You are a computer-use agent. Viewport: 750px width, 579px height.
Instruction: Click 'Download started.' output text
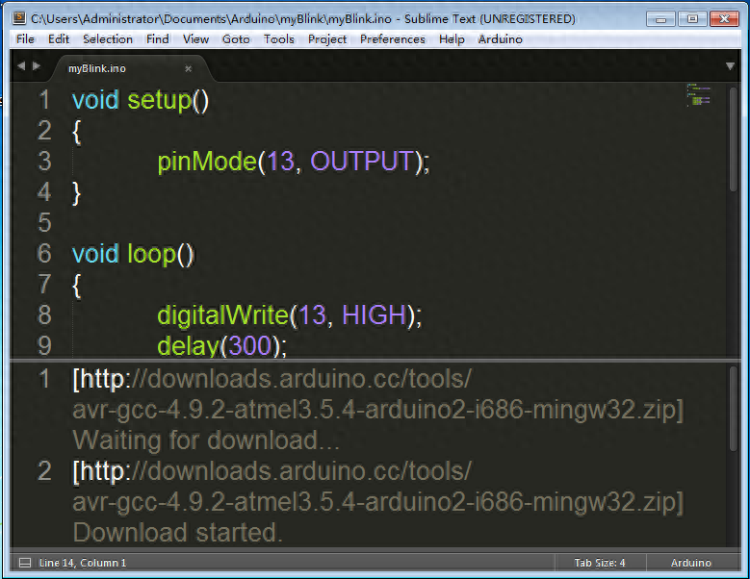(x=178, y=533)
